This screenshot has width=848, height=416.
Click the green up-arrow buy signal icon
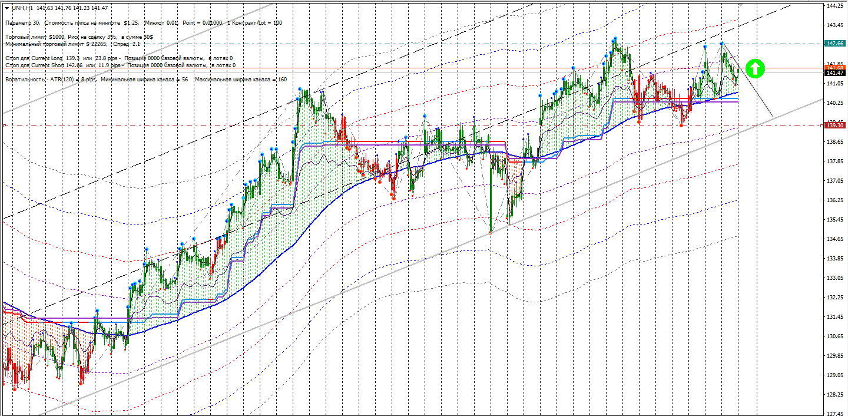(x=755, y=69)
